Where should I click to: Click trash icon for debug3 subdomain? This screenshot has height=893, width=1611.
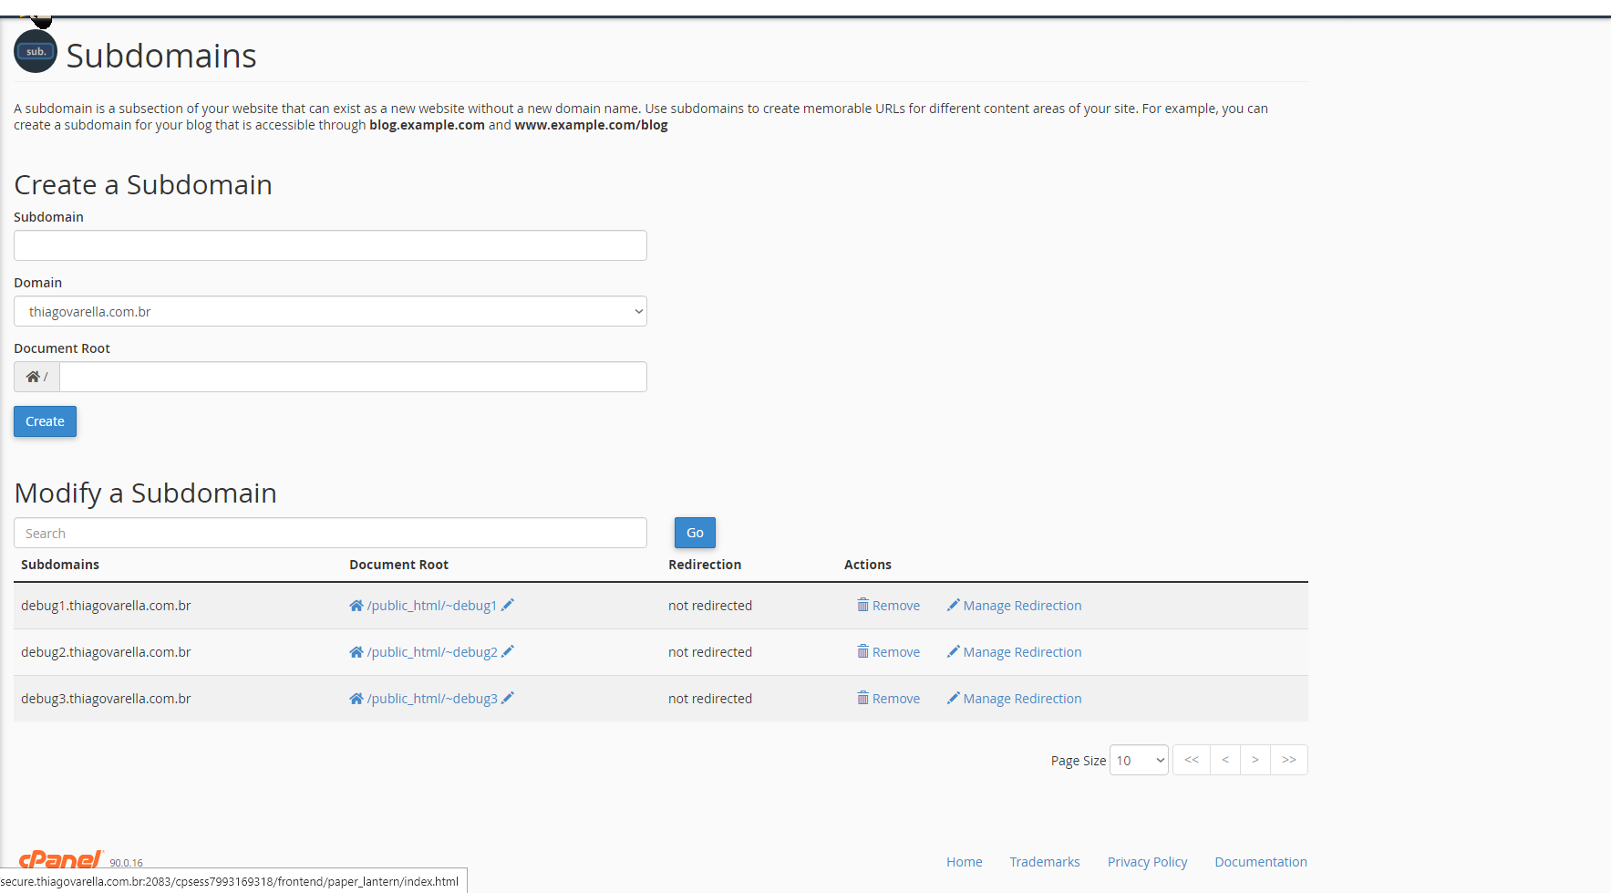(862, 698)
